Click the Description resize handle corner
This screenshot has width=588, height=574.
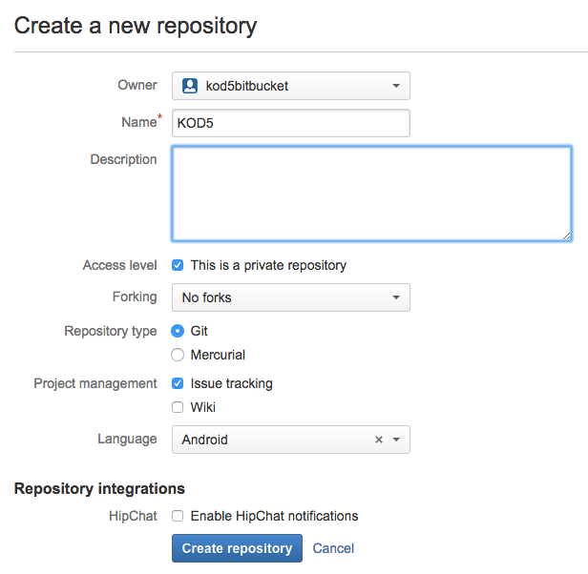pyautogui.click(x=567, y=236)
